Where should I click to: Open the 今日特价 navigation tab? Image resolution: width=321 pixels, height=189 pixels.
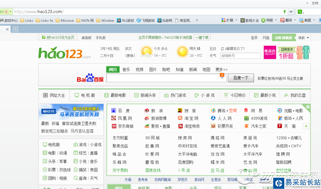(235, 95)
